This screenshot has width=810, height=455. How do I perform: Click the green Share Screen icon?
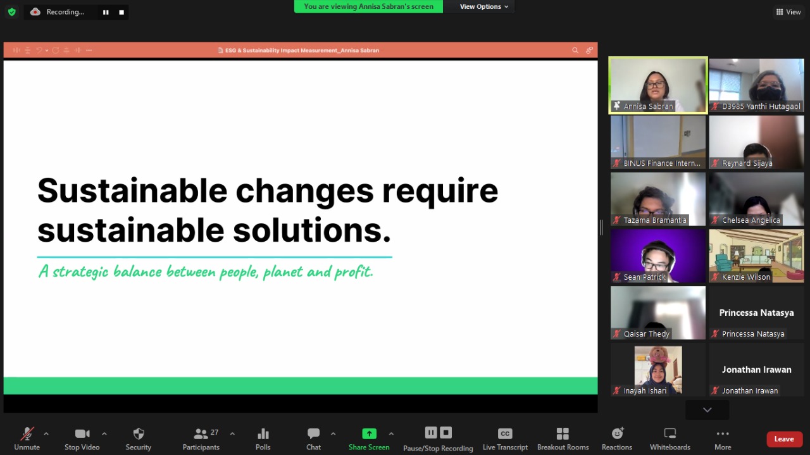pyautogui.click(x=369, y=433)
